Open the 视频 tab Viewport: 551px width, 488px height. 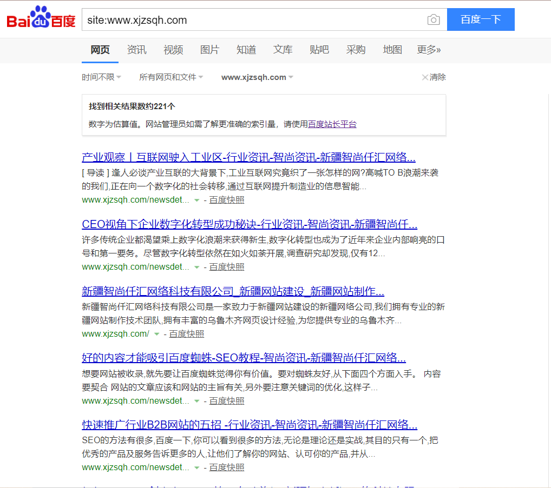pos(173,50)
